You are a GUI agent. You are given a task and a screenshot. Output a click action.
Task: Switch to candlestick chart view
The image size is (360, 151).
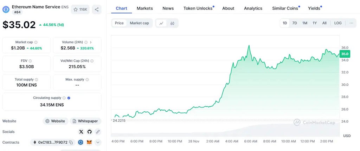click(x=172, y=23)
